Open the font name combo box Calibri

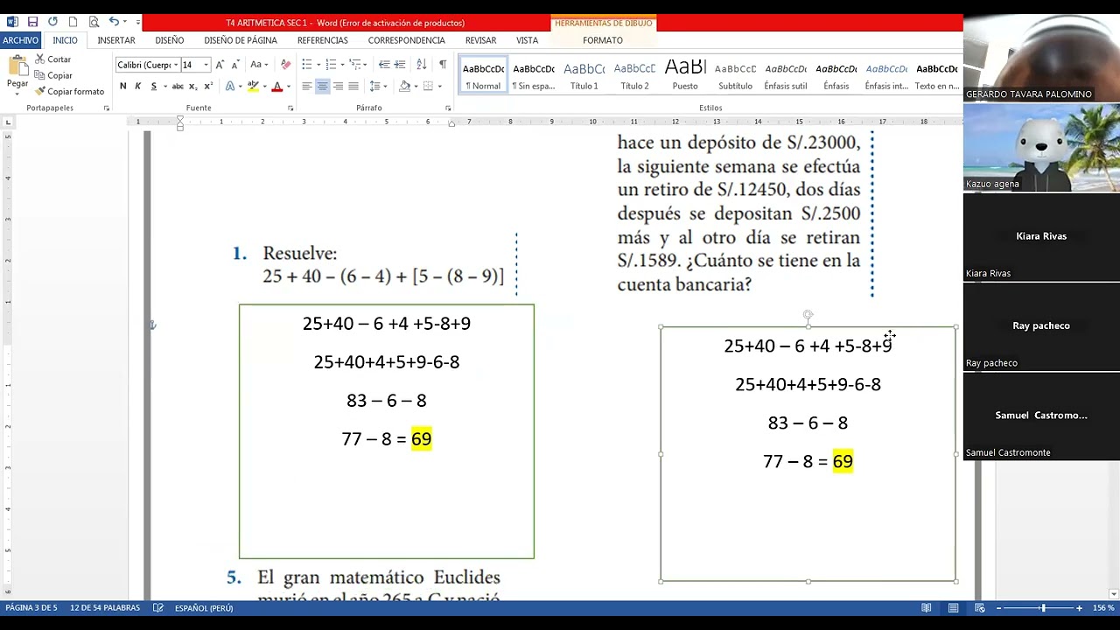(147, 65)
